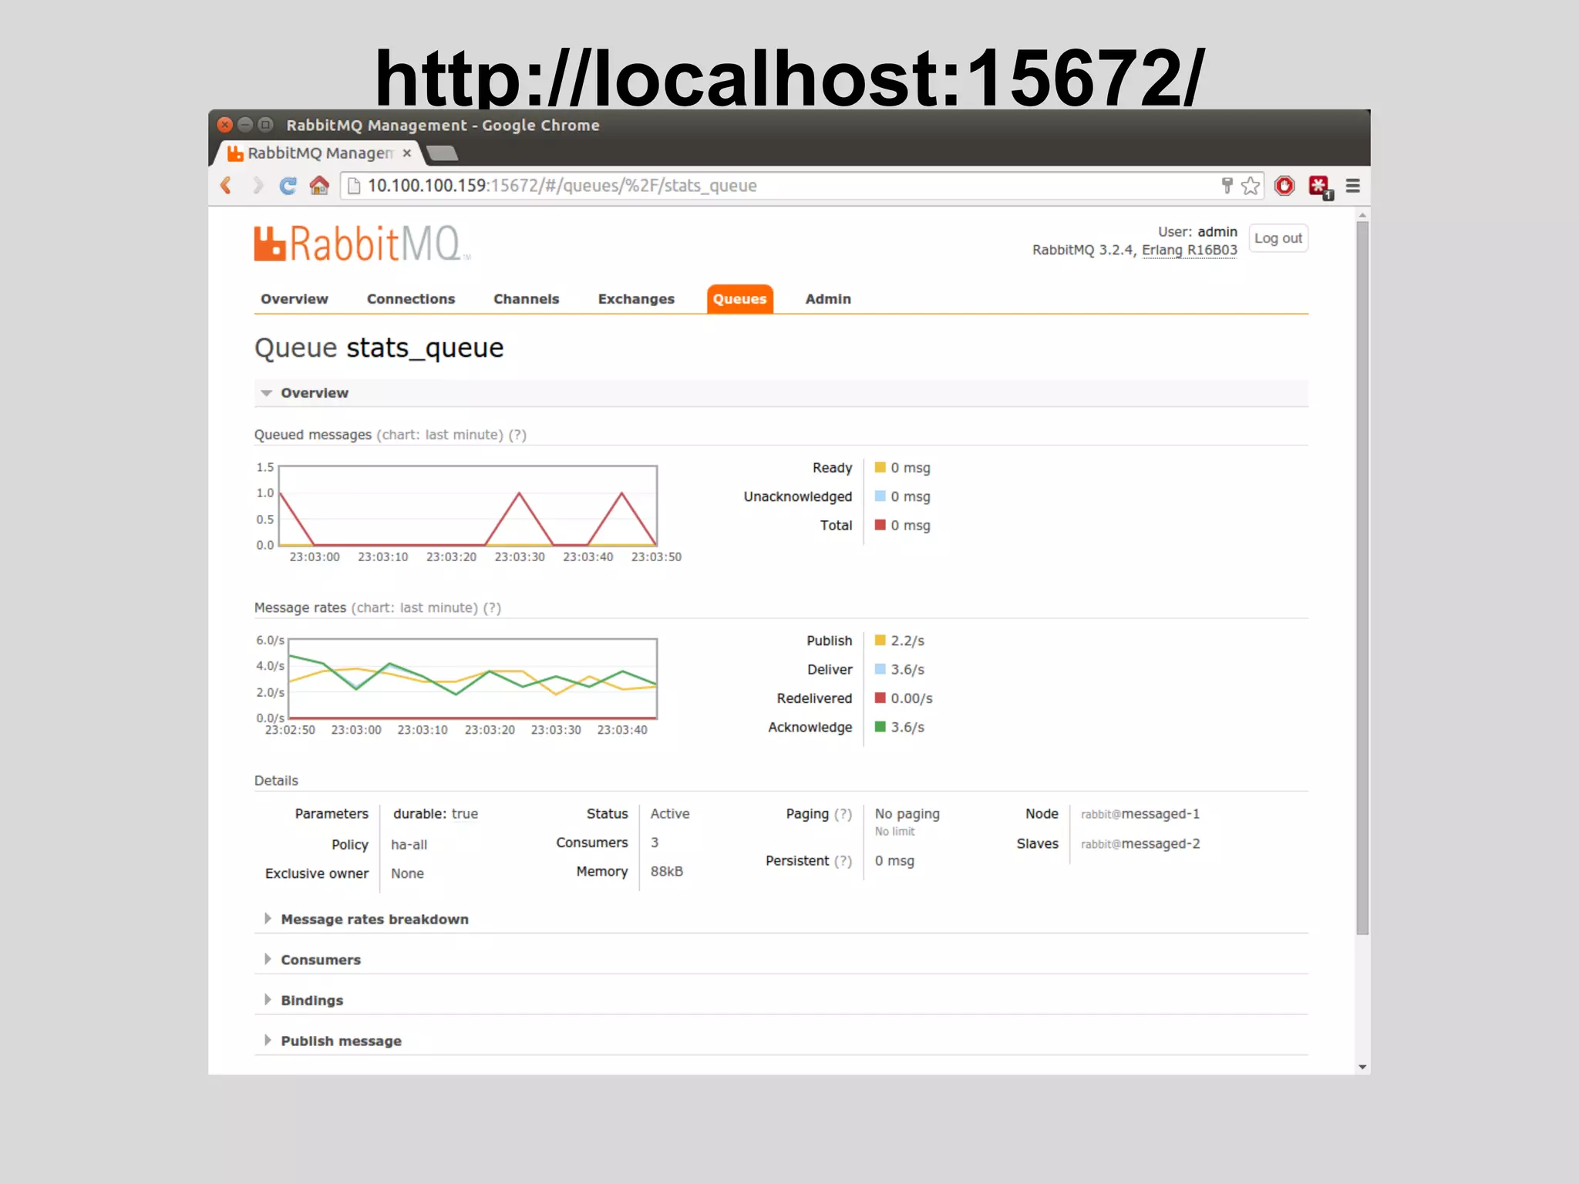Click the page icon in address bar

354,186
